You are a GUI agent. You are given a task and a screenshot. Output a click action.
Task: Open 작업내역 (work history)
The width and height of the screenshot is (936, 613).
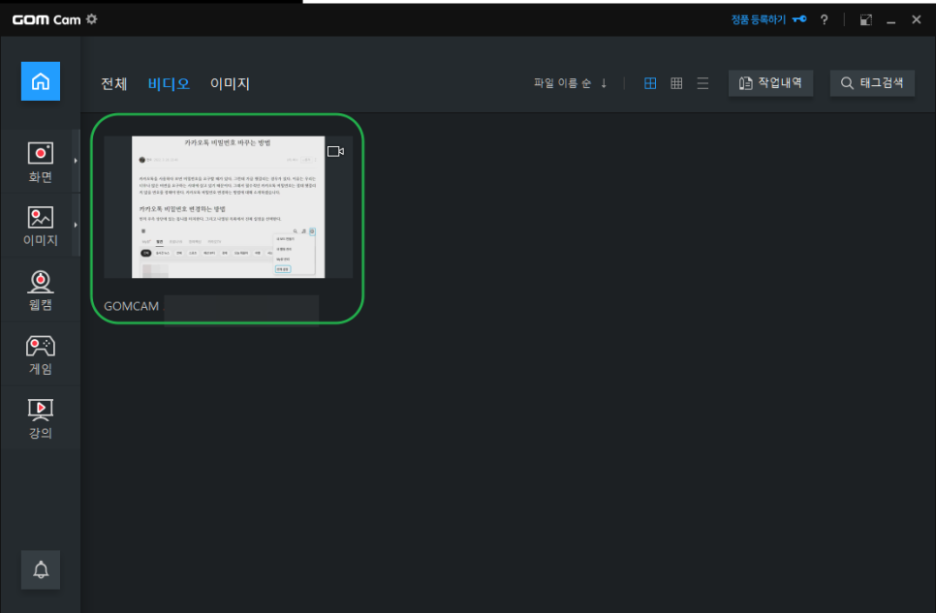click(770, 83)
